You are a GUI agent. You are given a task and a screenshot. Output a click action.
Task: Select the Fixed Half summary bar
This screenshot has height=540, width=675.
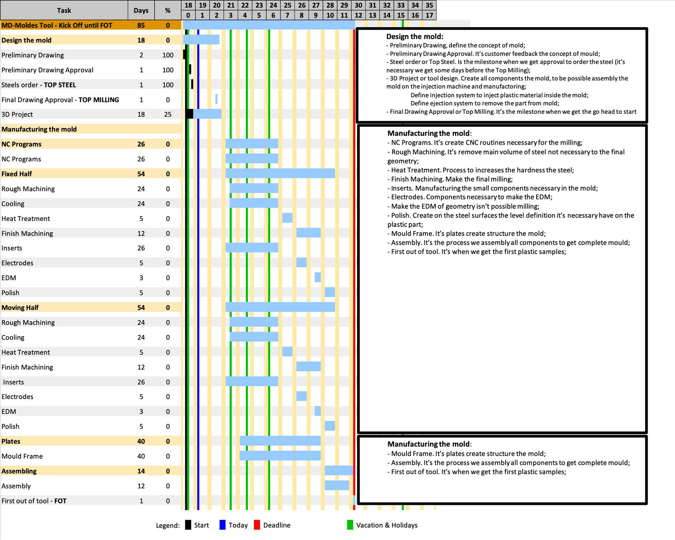click(x=280, y=173)
